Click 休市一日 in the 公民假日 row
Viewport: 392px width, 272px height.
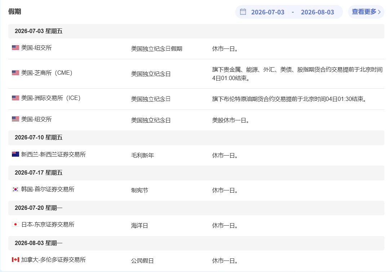225,261
